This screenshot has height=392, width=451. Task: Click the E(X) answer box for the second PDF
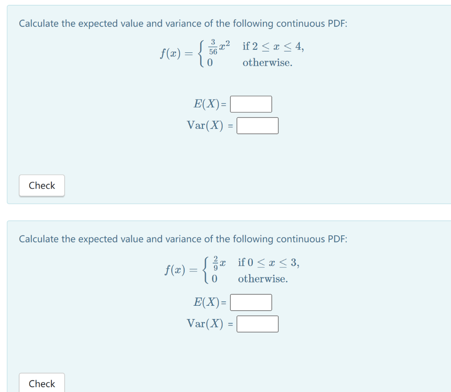coord(251,302)
